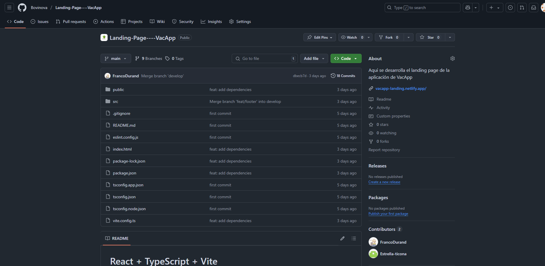The image size is (545, 266).
Task: Open the vacapp-landing.netlify.app link
Action: pos(401,88)
